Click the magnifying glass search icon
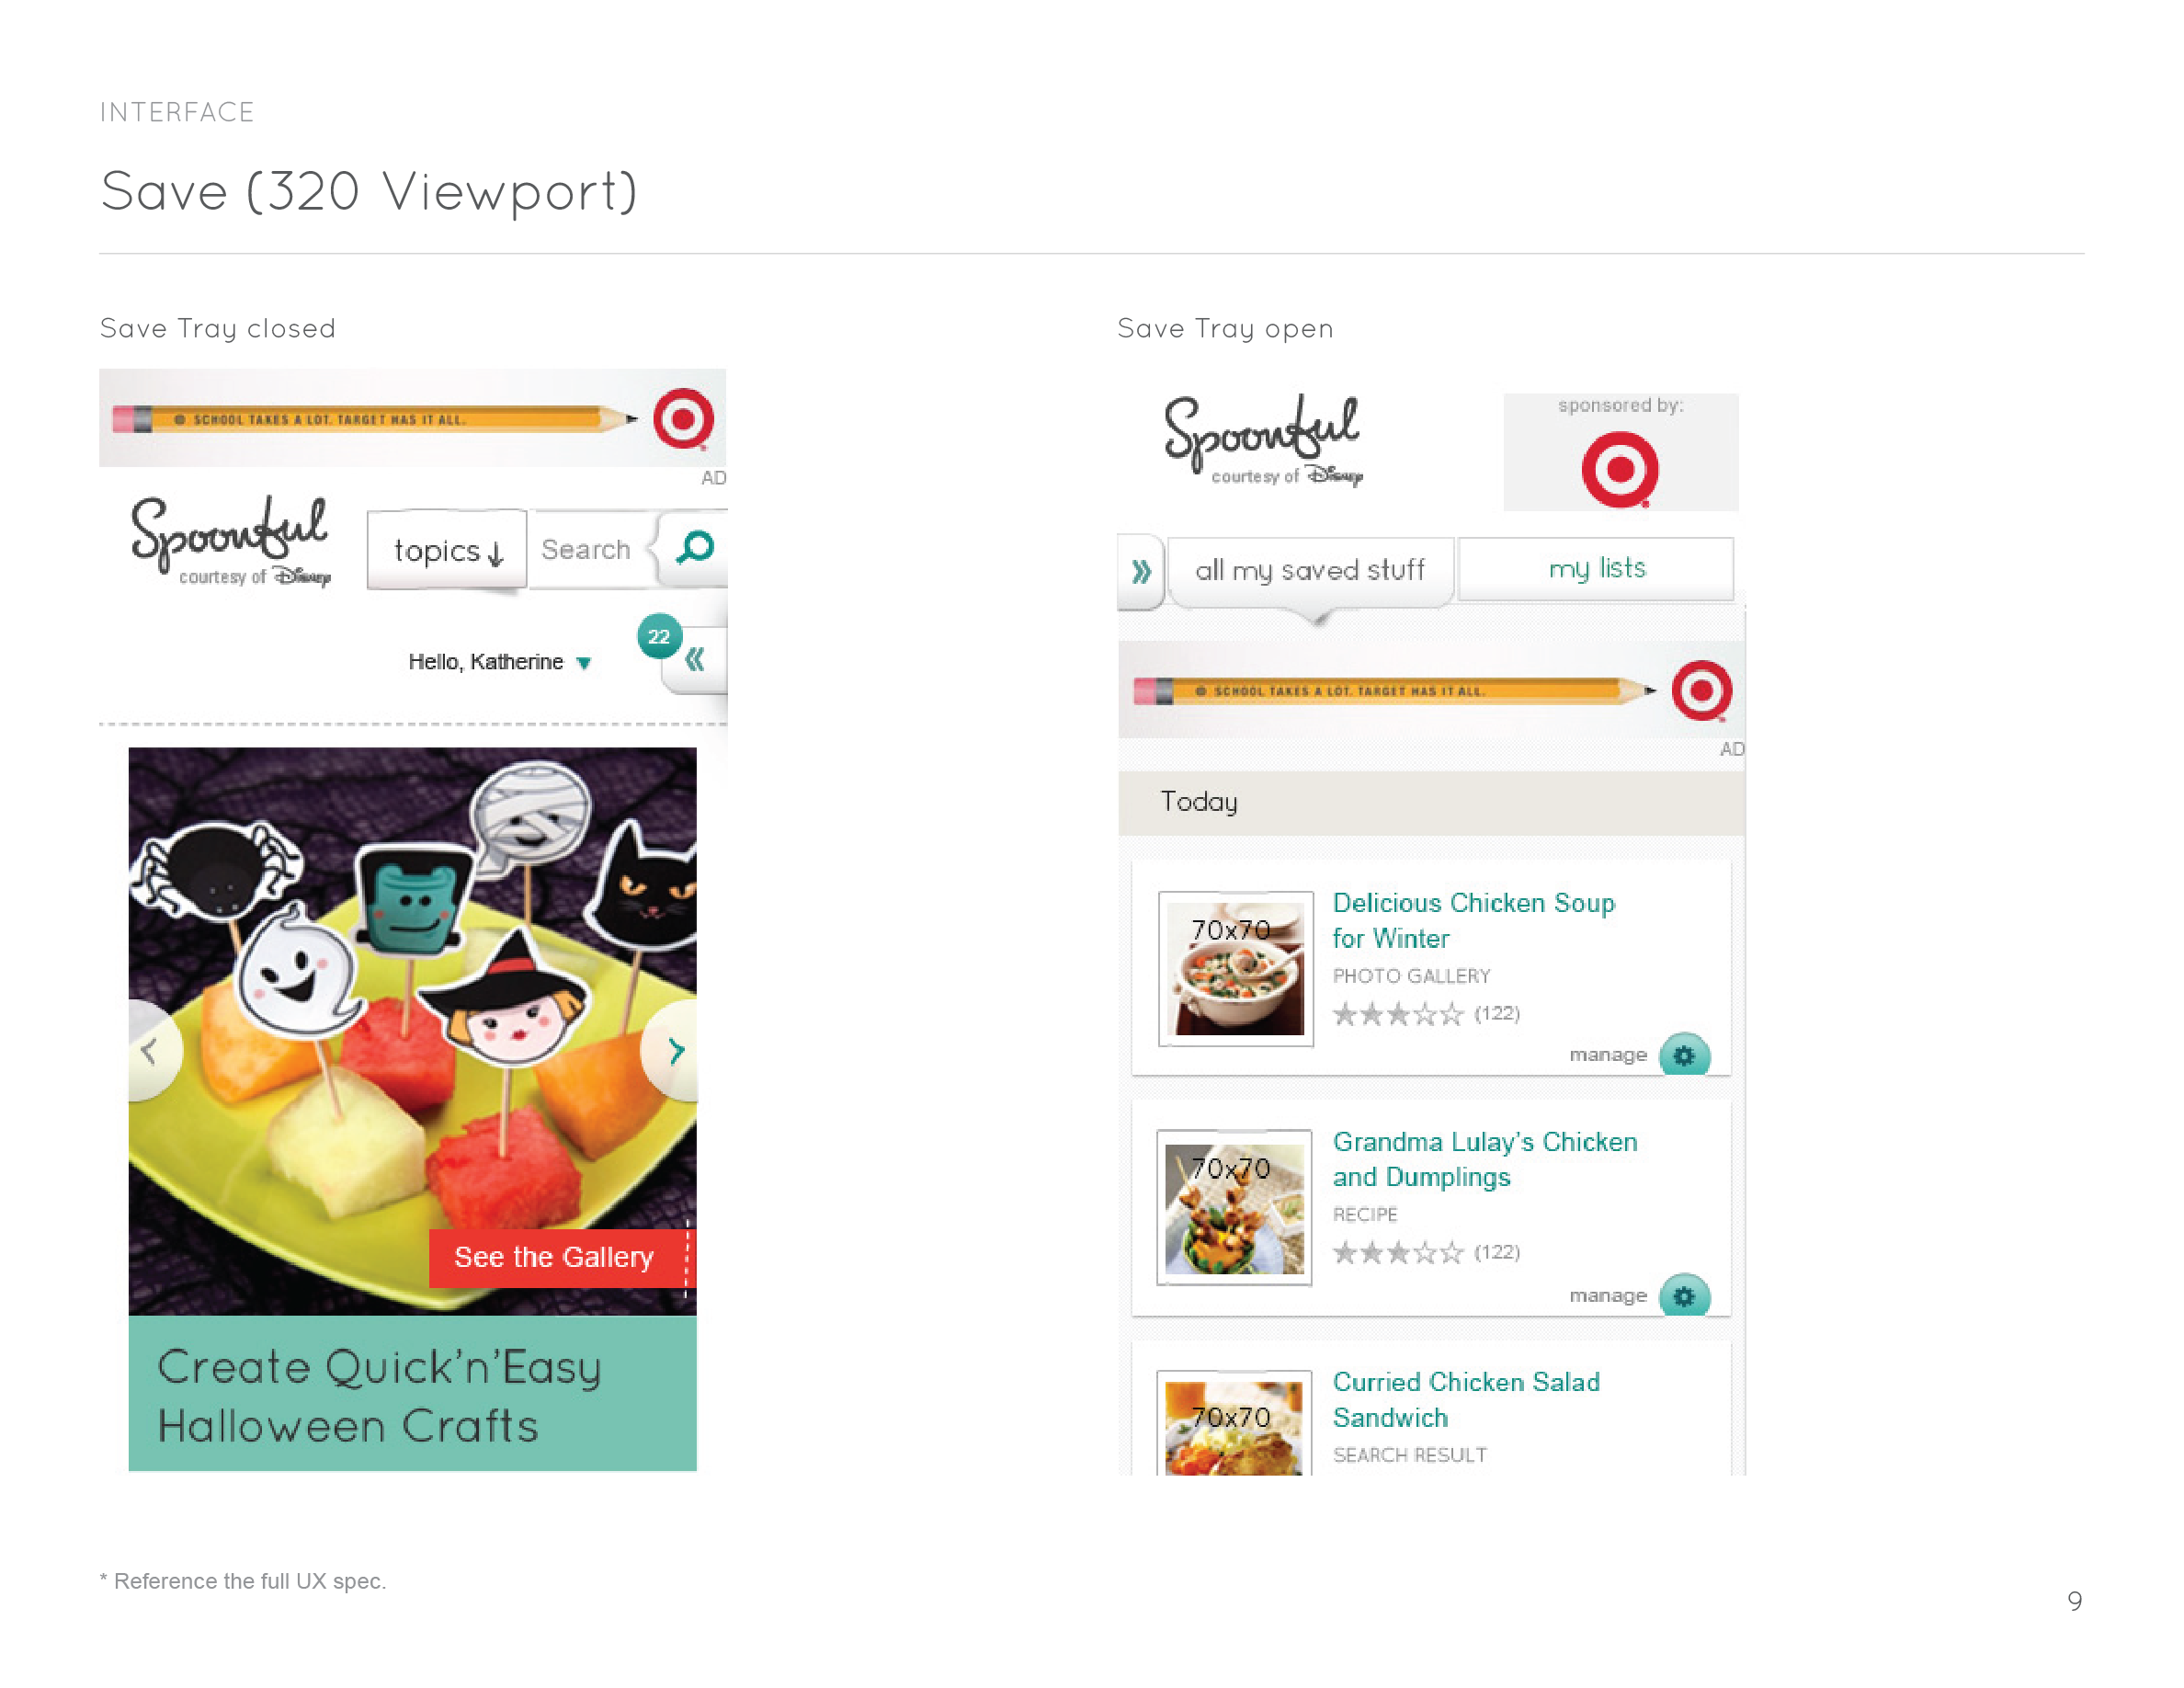This screenshot has height=1688, width=2184. 695,548
